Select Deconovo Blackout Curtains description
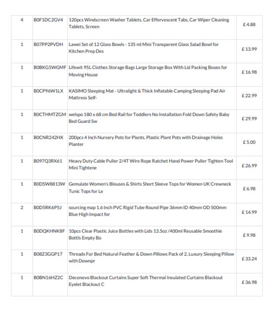Image resolution: width=270 pixels, height=321 pixels. click(x=146, y=281)
